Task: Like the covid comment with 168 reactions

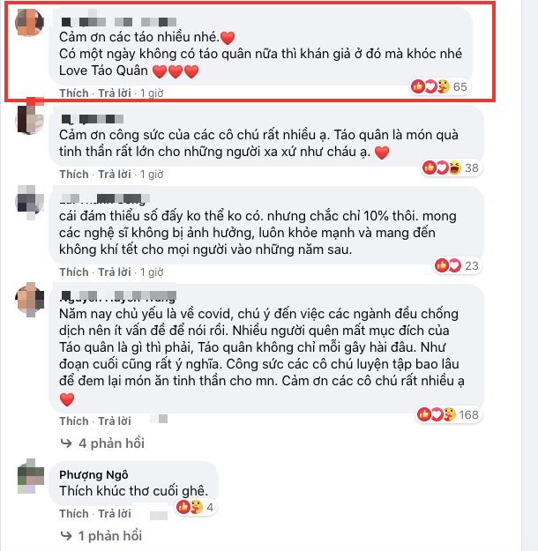Action: 74,421
